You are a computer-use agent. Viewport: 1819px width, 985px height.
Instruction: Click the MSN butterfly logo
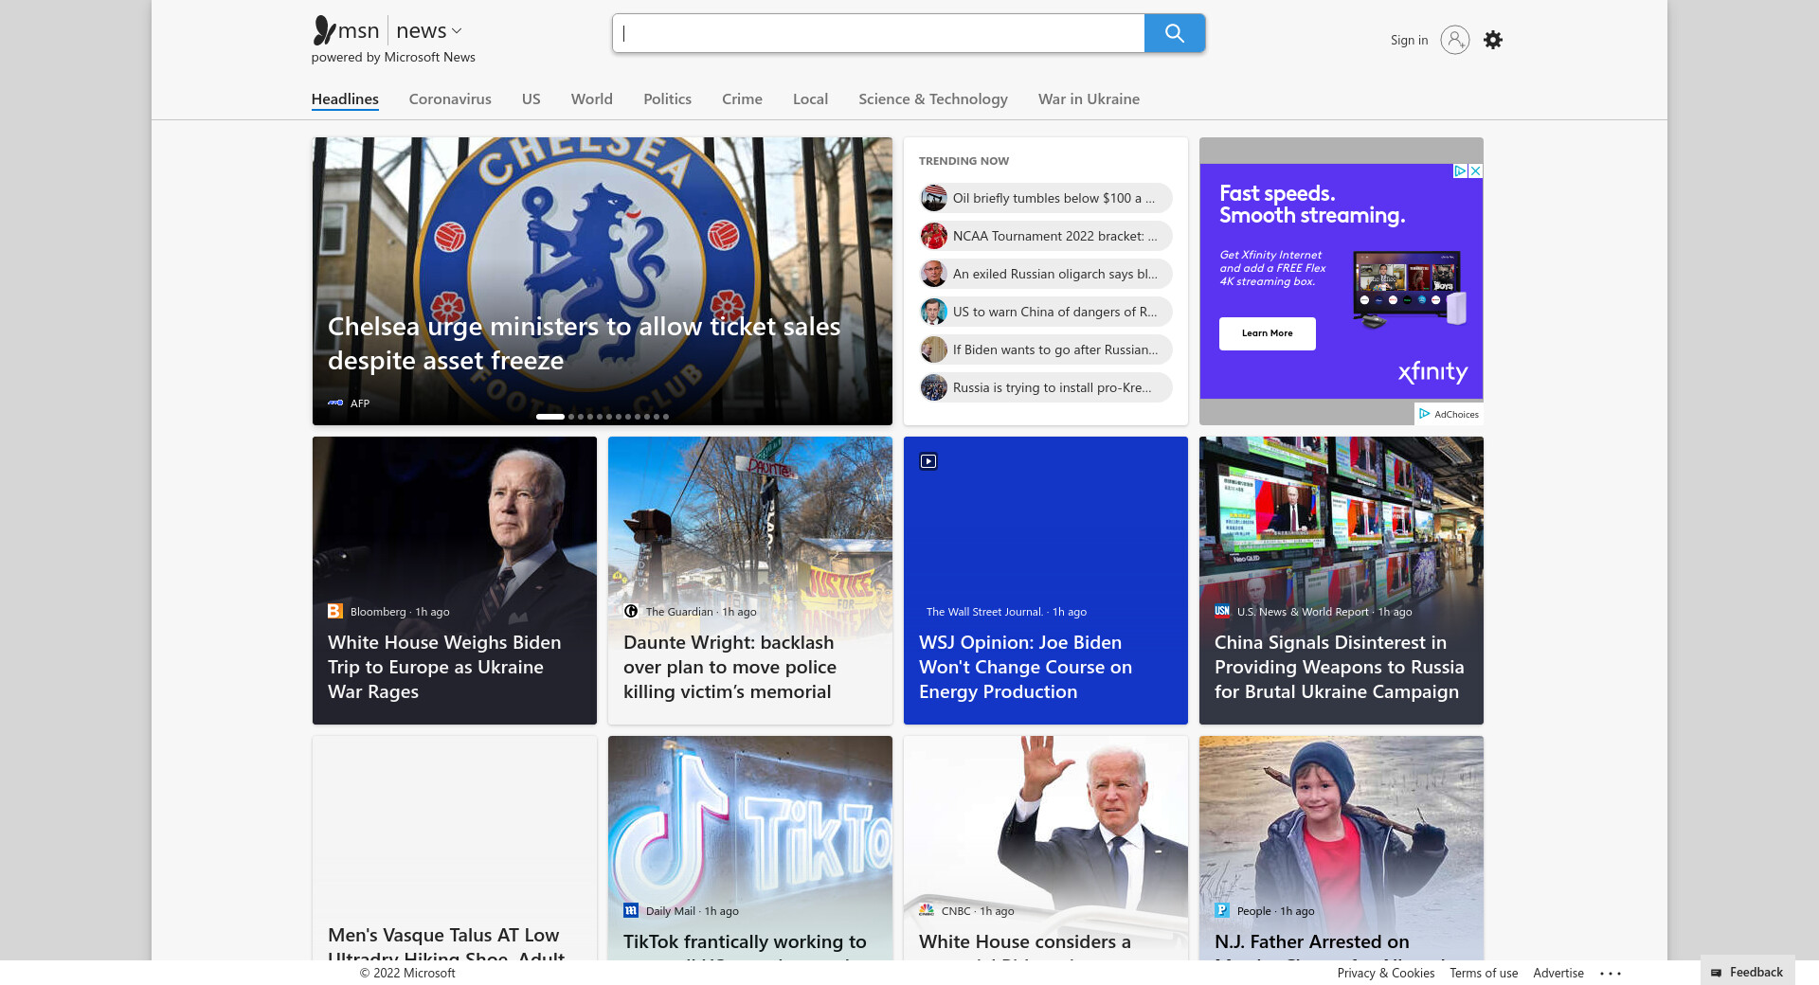(x=325, y=30)
